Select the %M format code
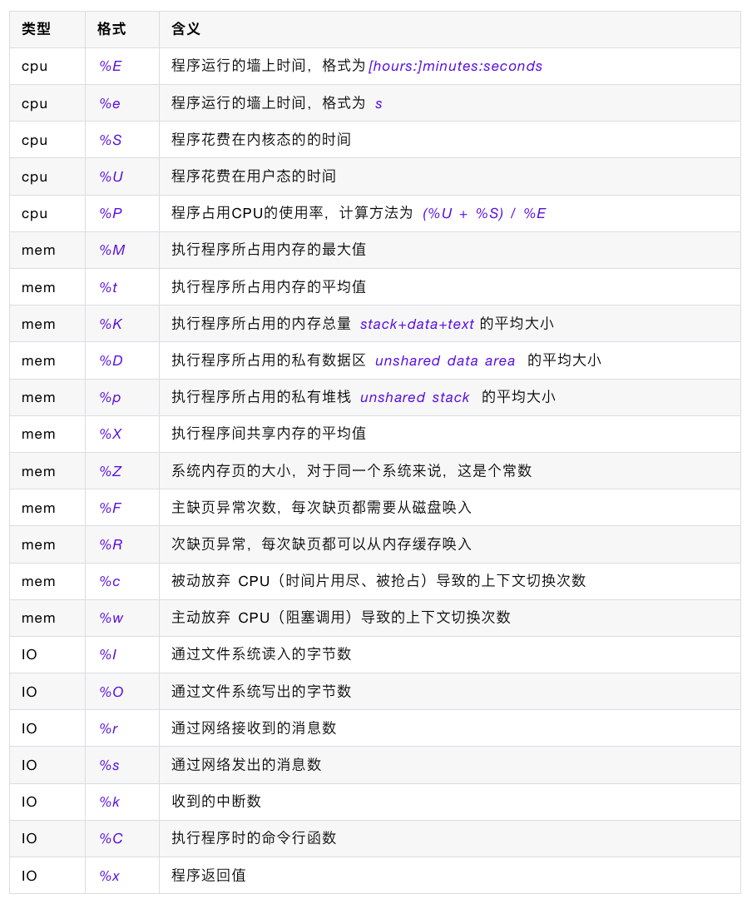Screen dimensions: 752x904 [111, 250]
